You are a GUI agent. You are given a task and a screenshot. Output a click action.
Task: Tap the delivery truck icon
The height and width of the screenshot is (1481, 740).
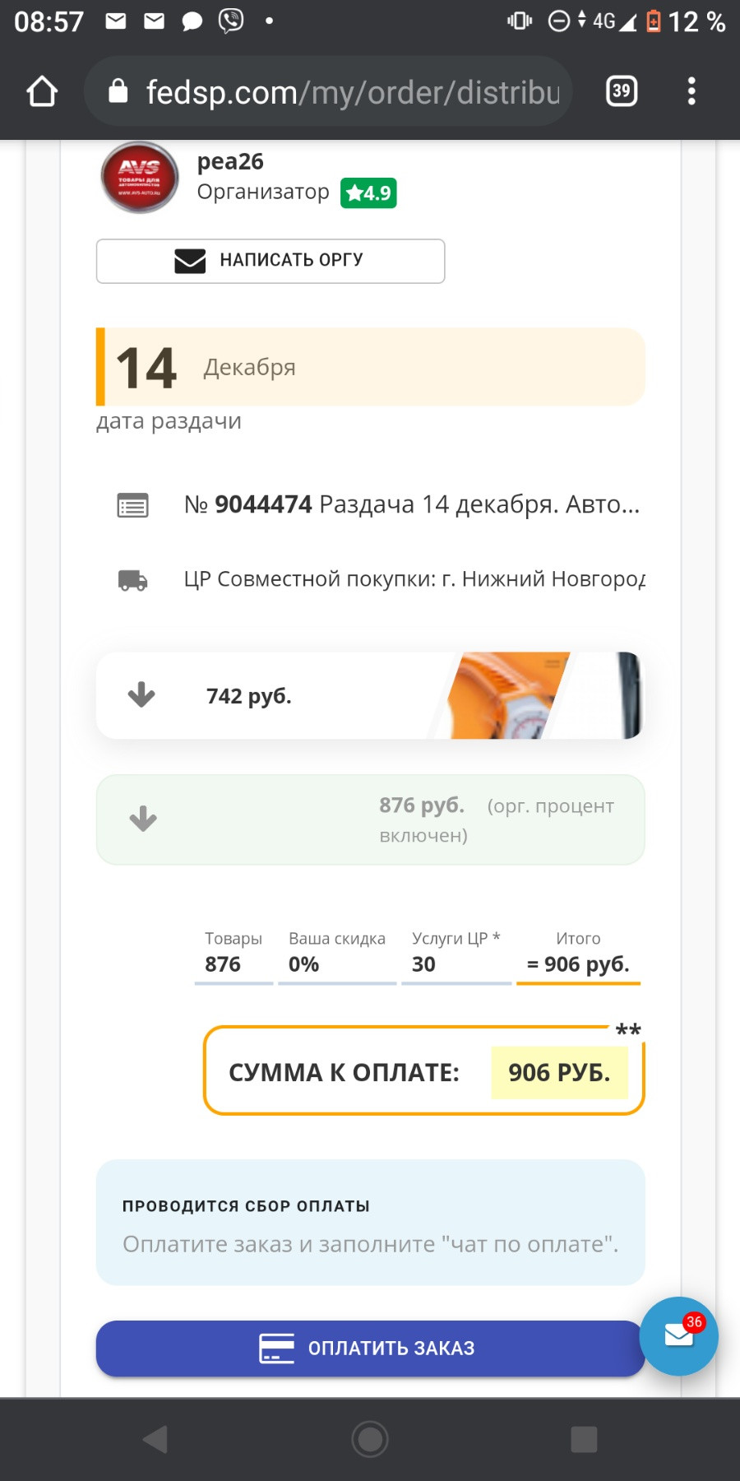pos(132,580)
